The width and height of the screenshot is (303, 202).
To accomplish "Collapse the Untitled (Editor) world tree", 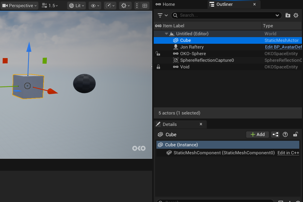I will point(166,34).
